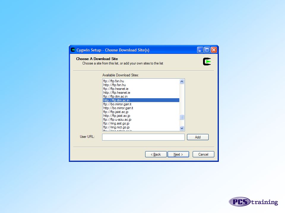Click the download sites scrollbar thumb

point(182,117)
